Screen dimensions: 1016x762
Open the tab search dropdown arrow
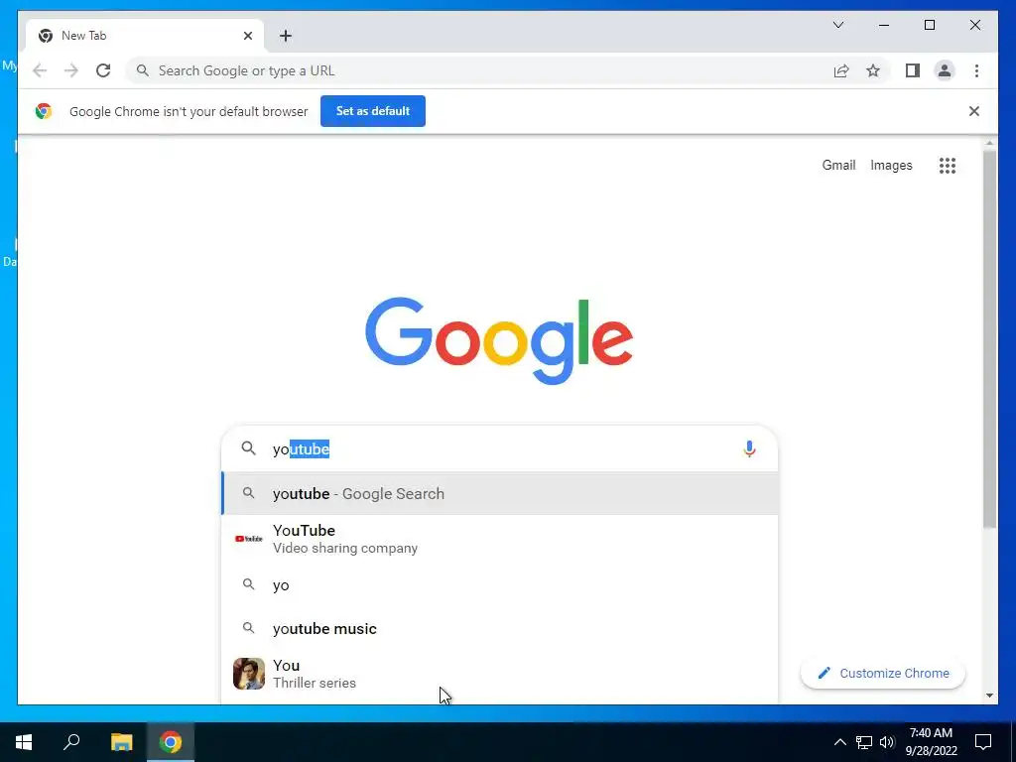tap(837, 25)
